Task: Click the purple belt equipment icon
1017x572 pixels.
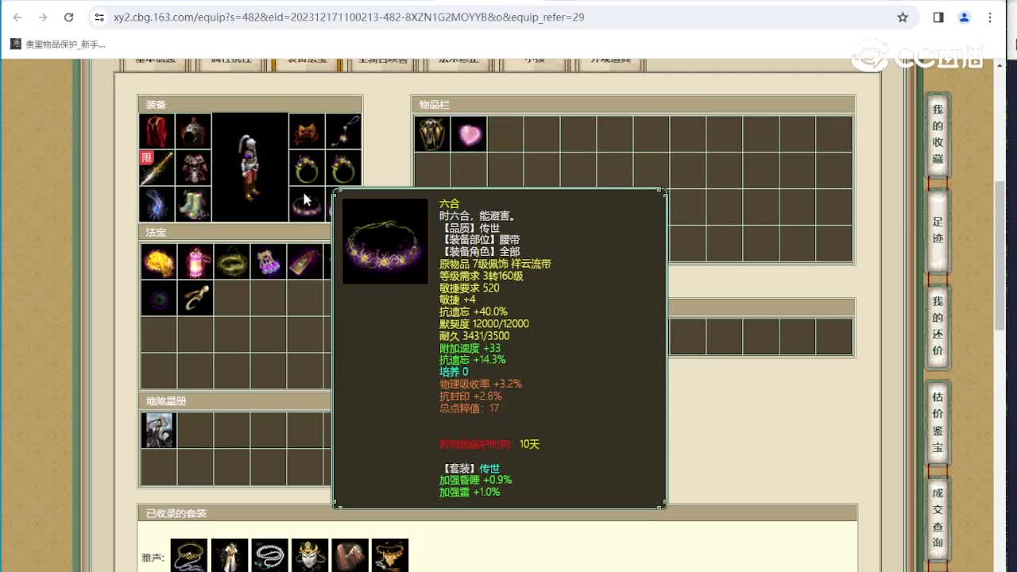Action: tap(307, 204)
